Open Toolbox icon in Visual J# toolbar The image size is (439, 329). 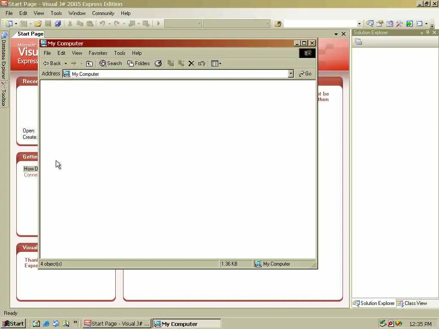click(399, 24)
